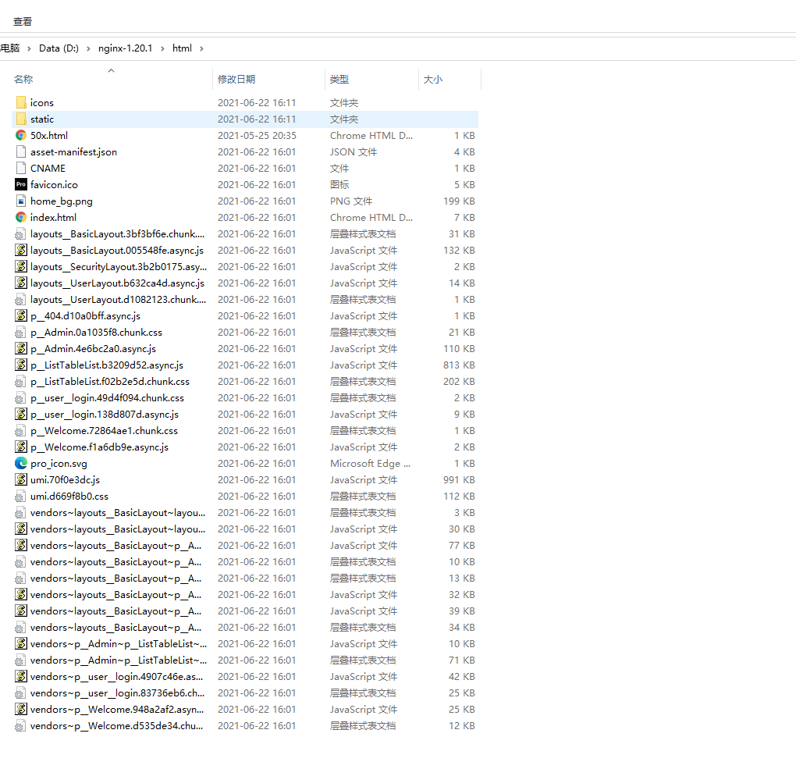
Task: Toggle sort order on the 名称 column
Action: (23, 79)
